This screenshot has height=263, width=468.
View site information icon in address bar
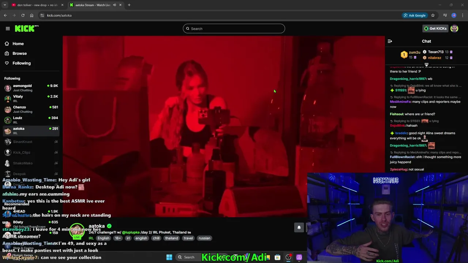[42, 15]
